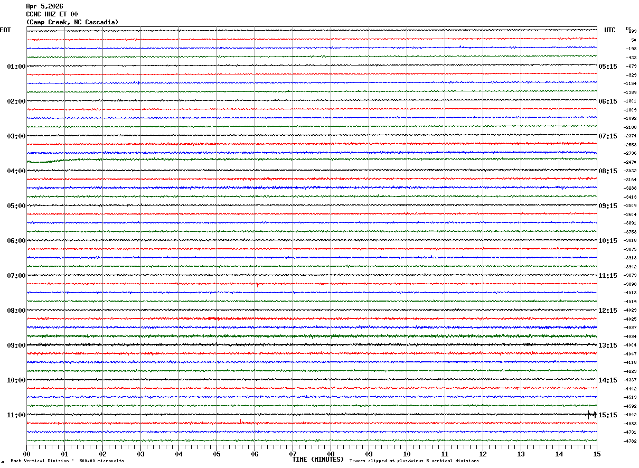639x468 pixels.
Task: Click minute label "13" on the time axis
Action: pos(521,454)
